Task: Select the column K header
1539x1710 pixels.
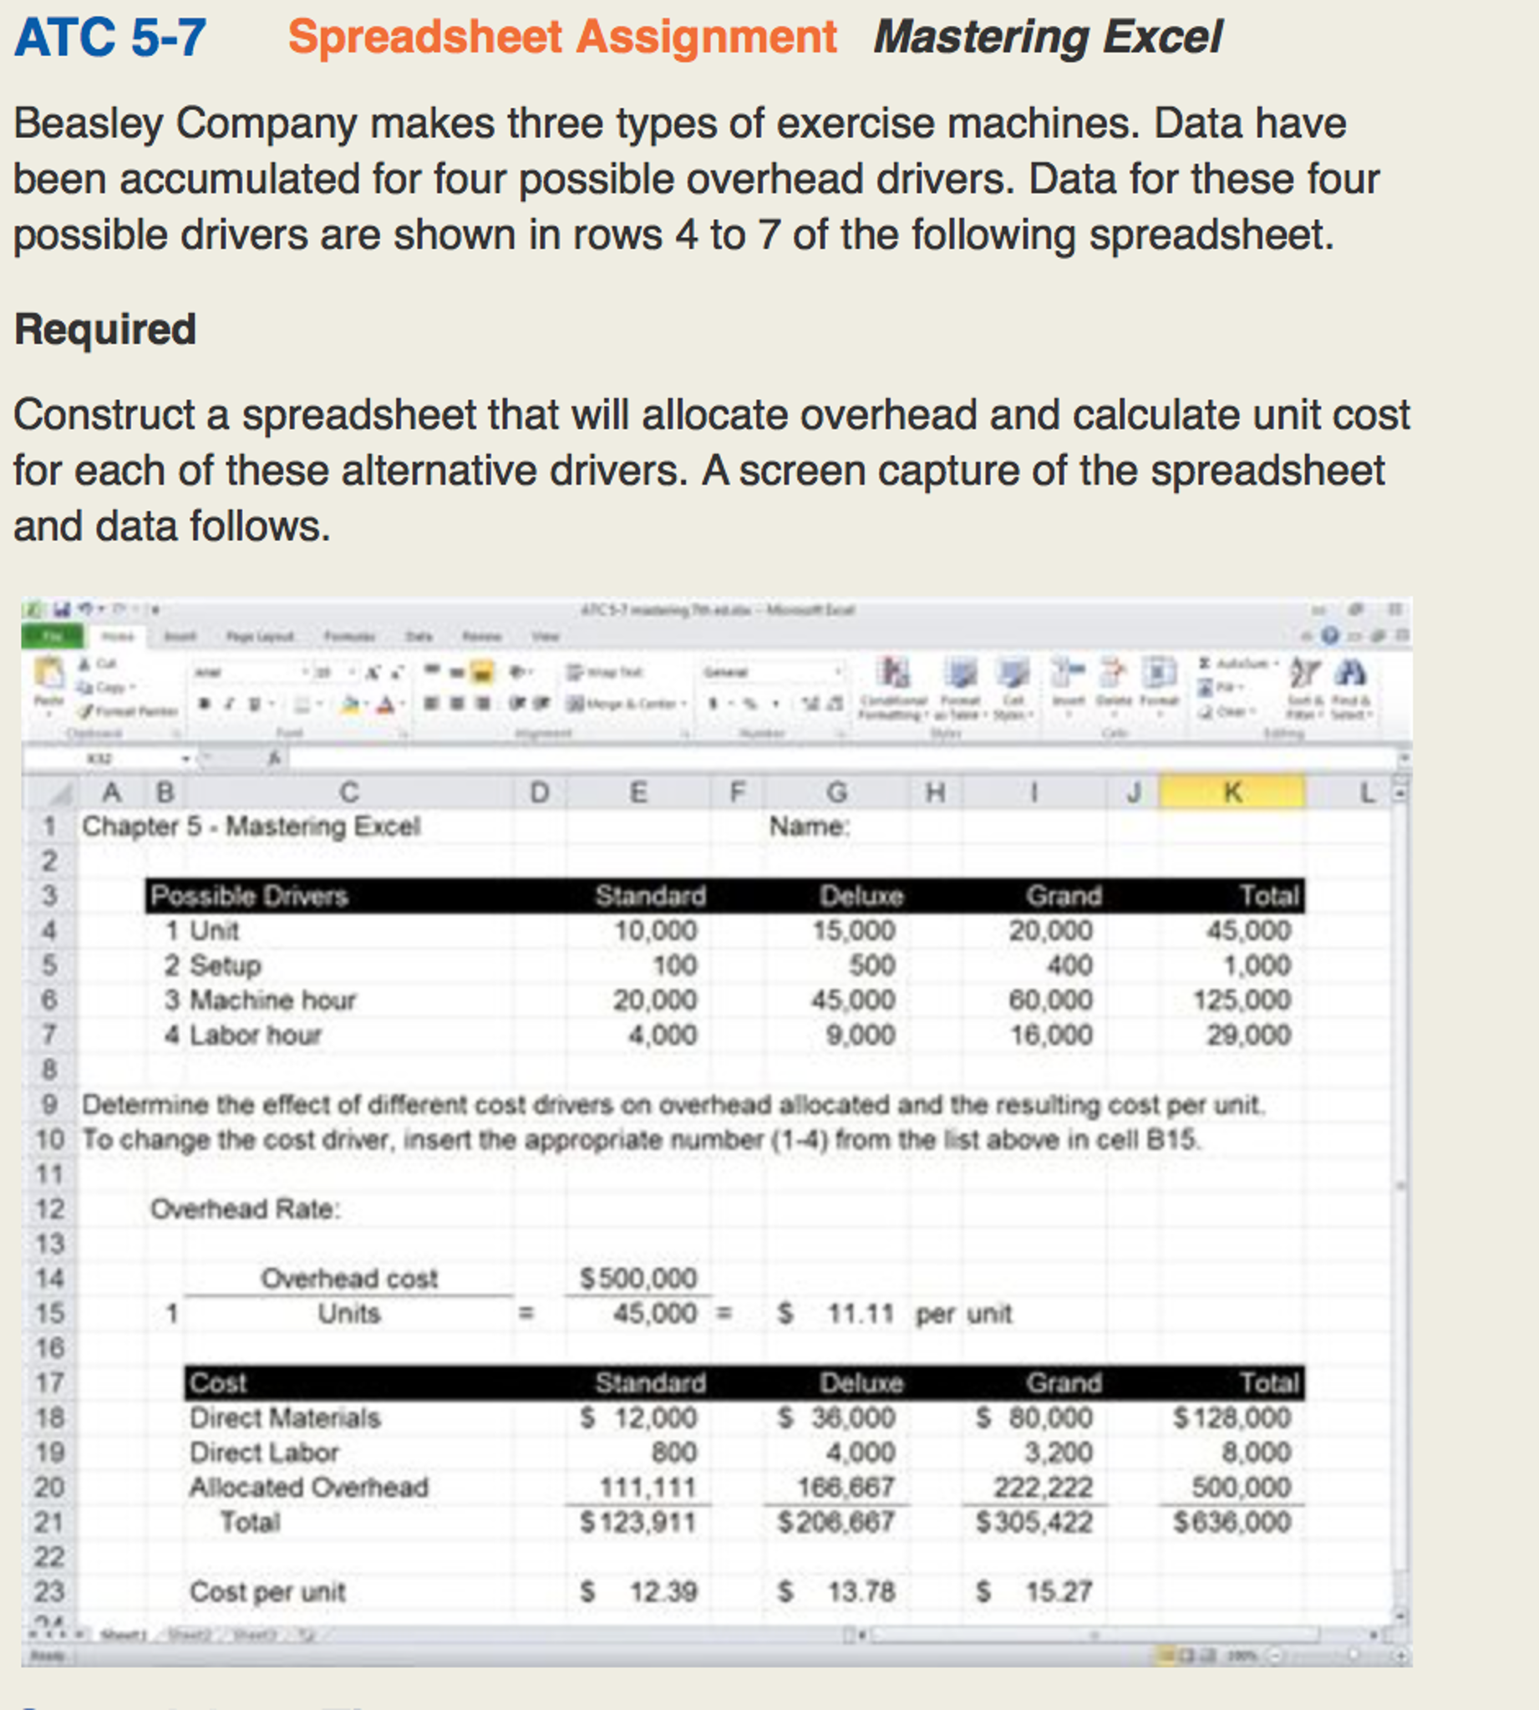Action: [1232, 792]
